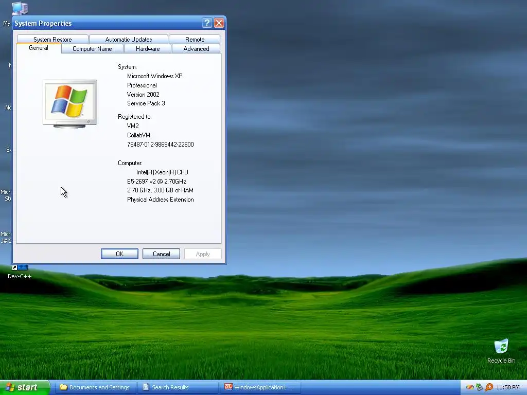The image size is (527, 395).
Task: Click the '2.70 GHz, 3.00 GB of RAM' text
Action: 160,190
